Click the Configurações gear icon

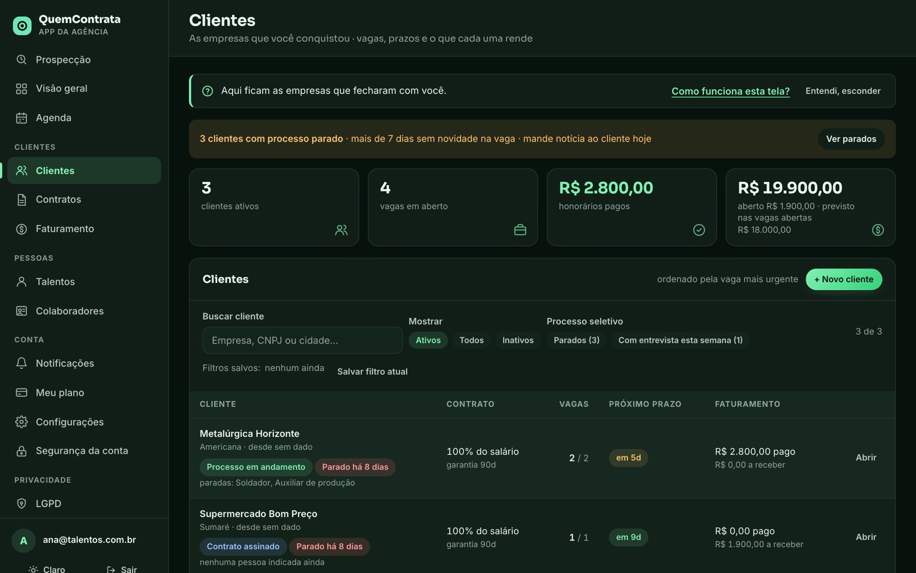point(21,422)
